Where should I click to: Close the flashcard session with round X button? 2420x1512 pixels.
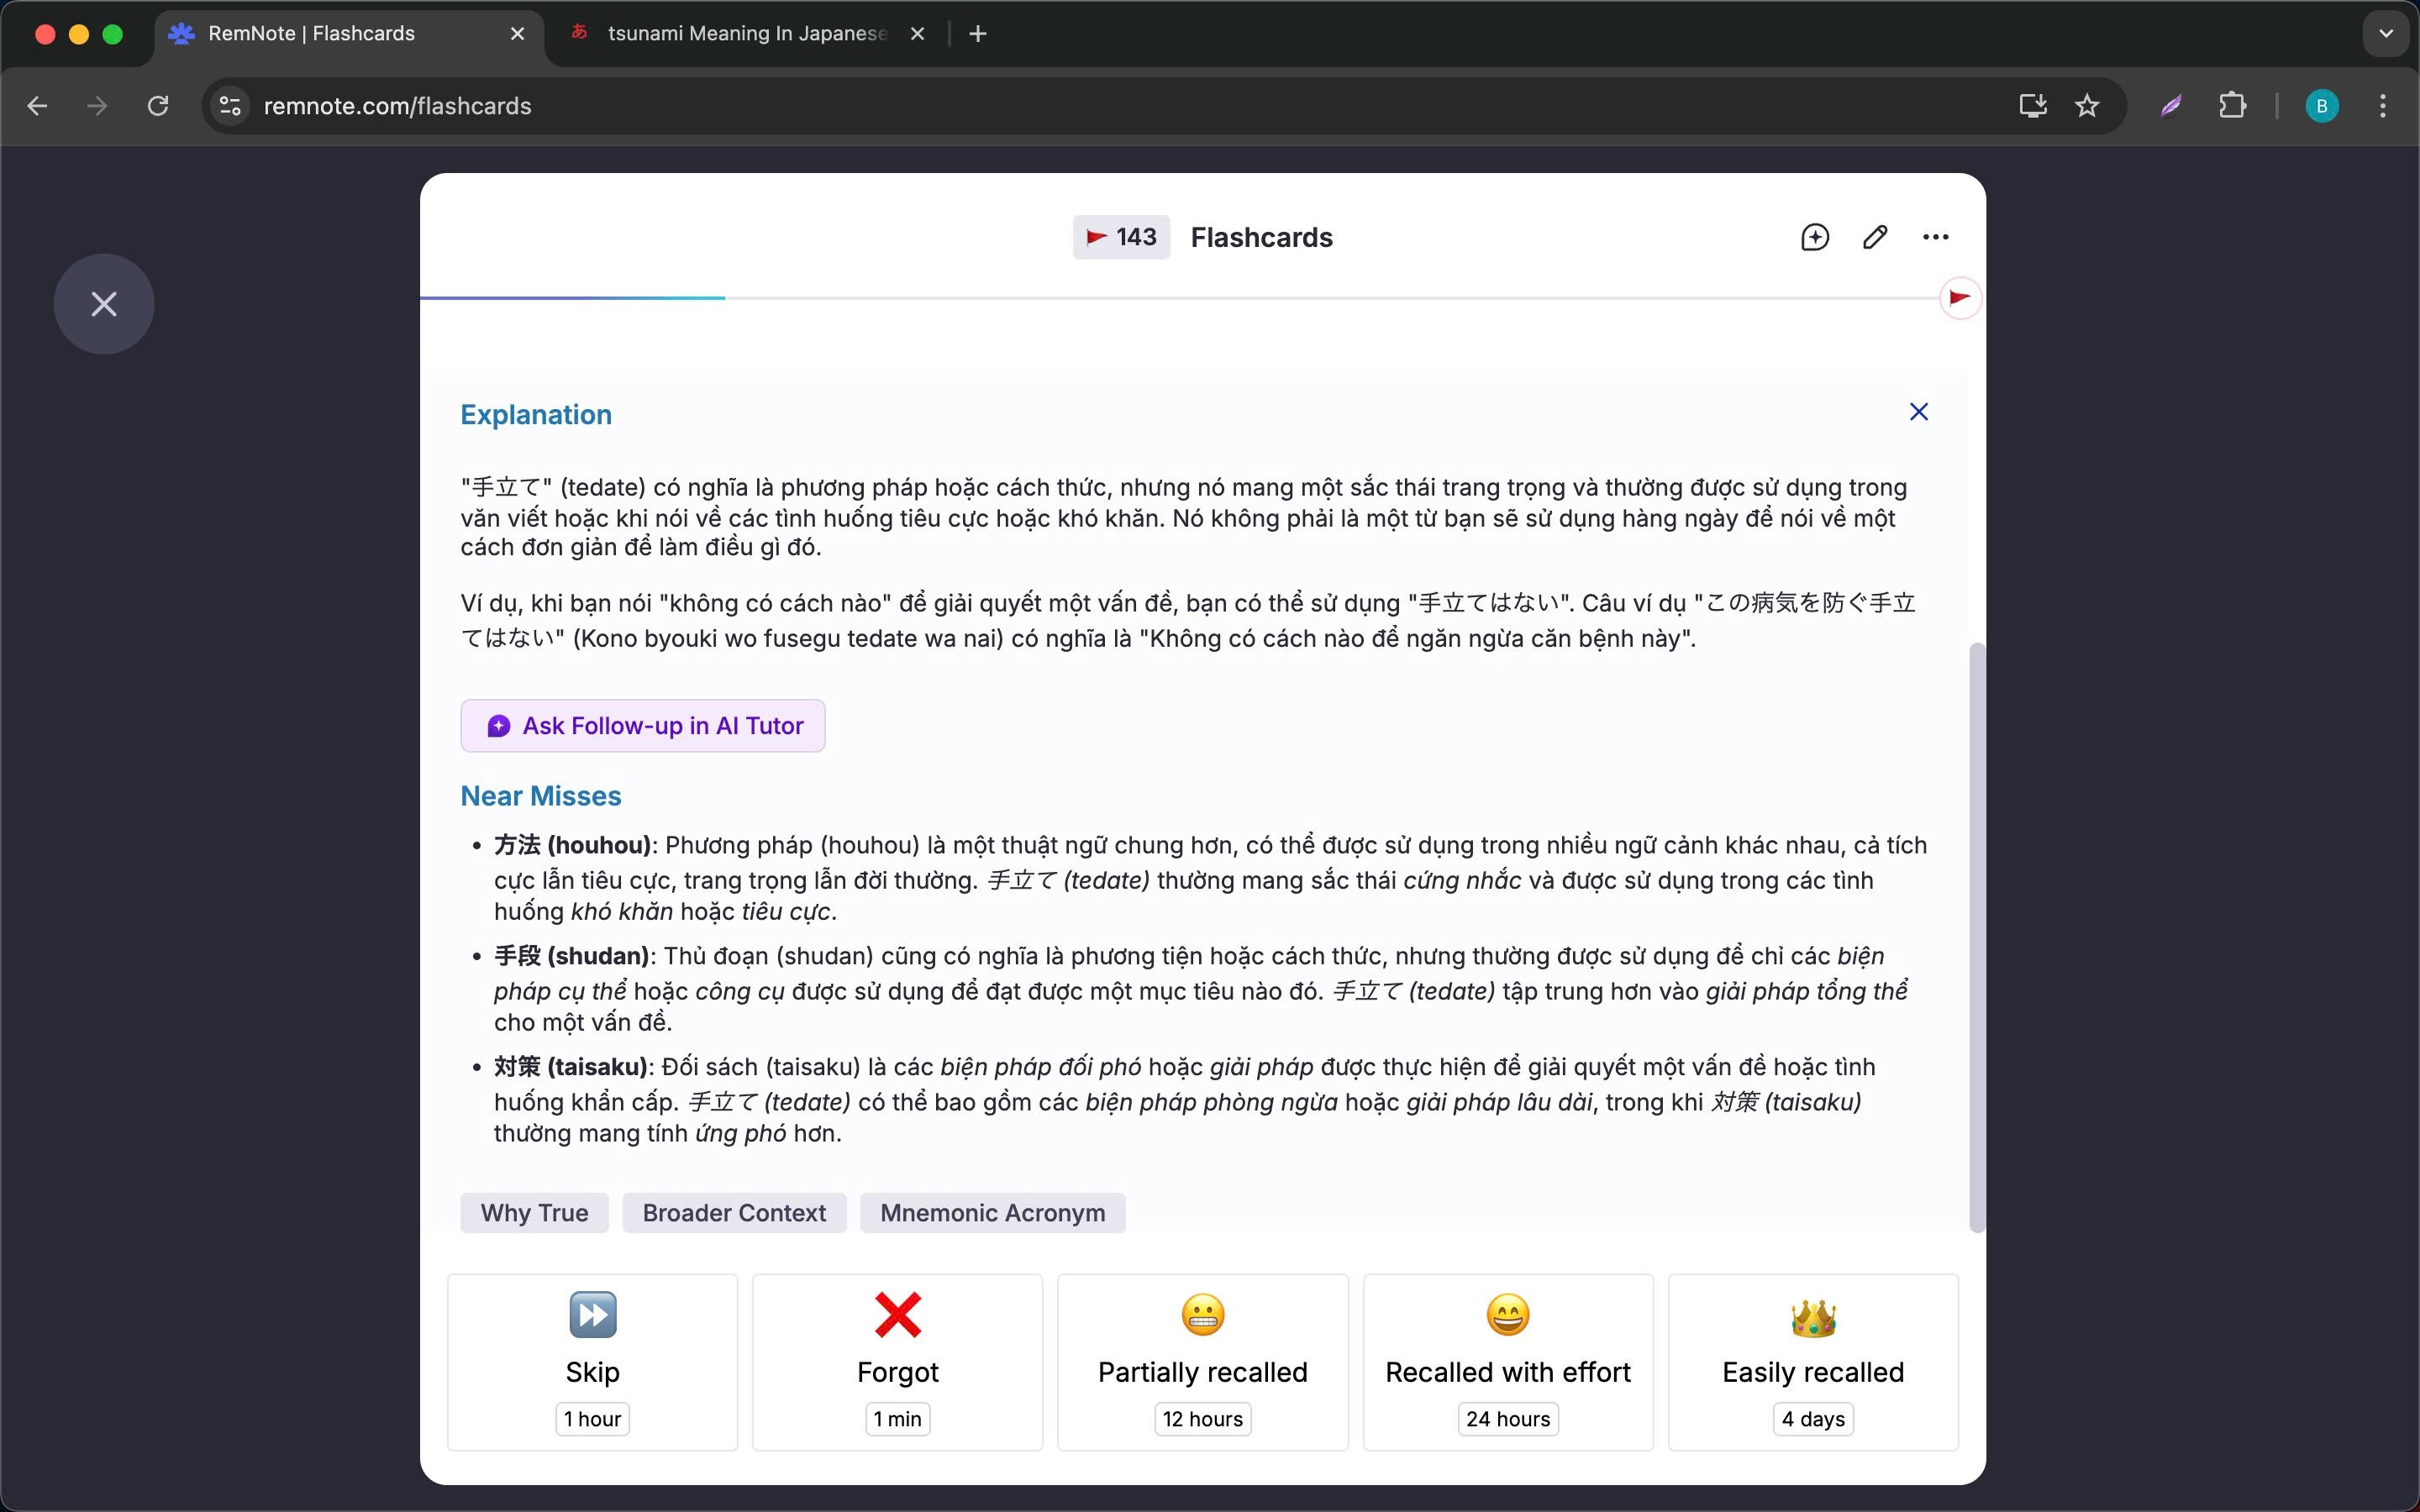click(x=104, y=304)
